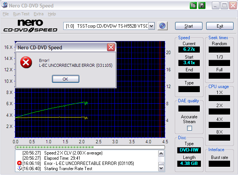
Task: Click the Random seek time field
Action: click(219, 50)
